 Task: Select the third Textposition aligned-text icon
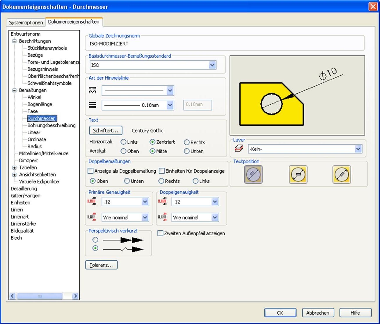341,175
